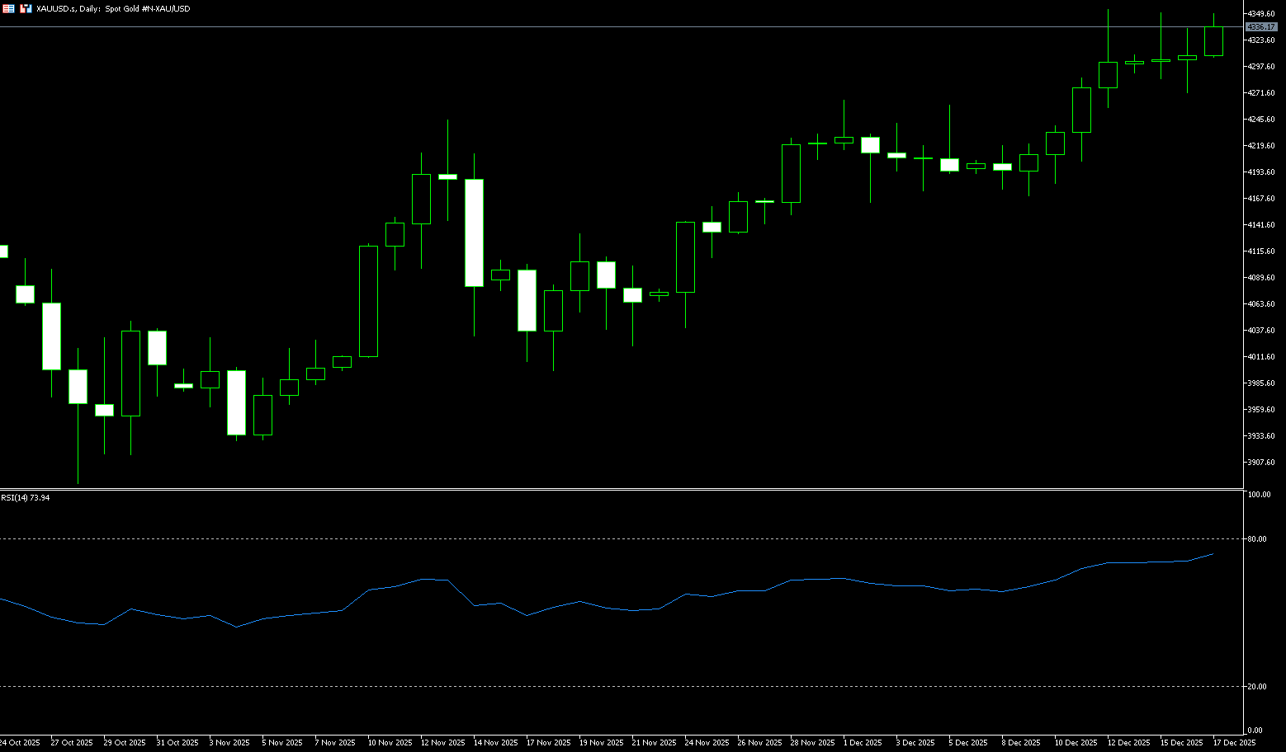Select the 17 Dec 2025 date label

coord(1234,743)
